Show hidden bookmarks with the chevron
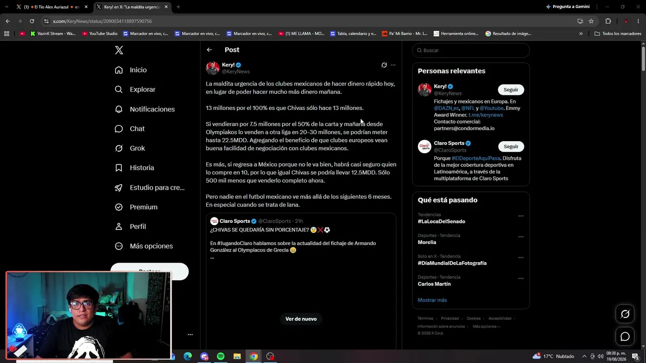Viewport: 646px width, 363px height. pyautogui.click(x=581, y=34)
